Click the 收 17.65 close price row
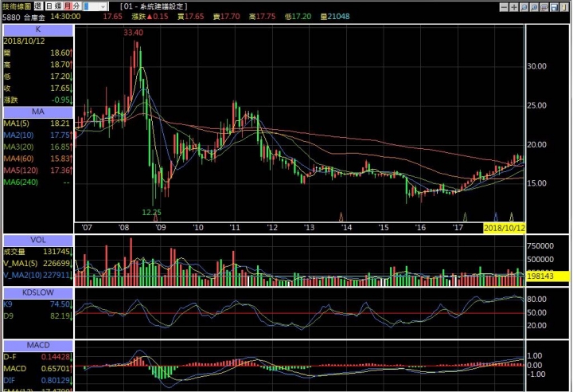The width and height of the screenshot is (573, 392). [x=38, y=88]
